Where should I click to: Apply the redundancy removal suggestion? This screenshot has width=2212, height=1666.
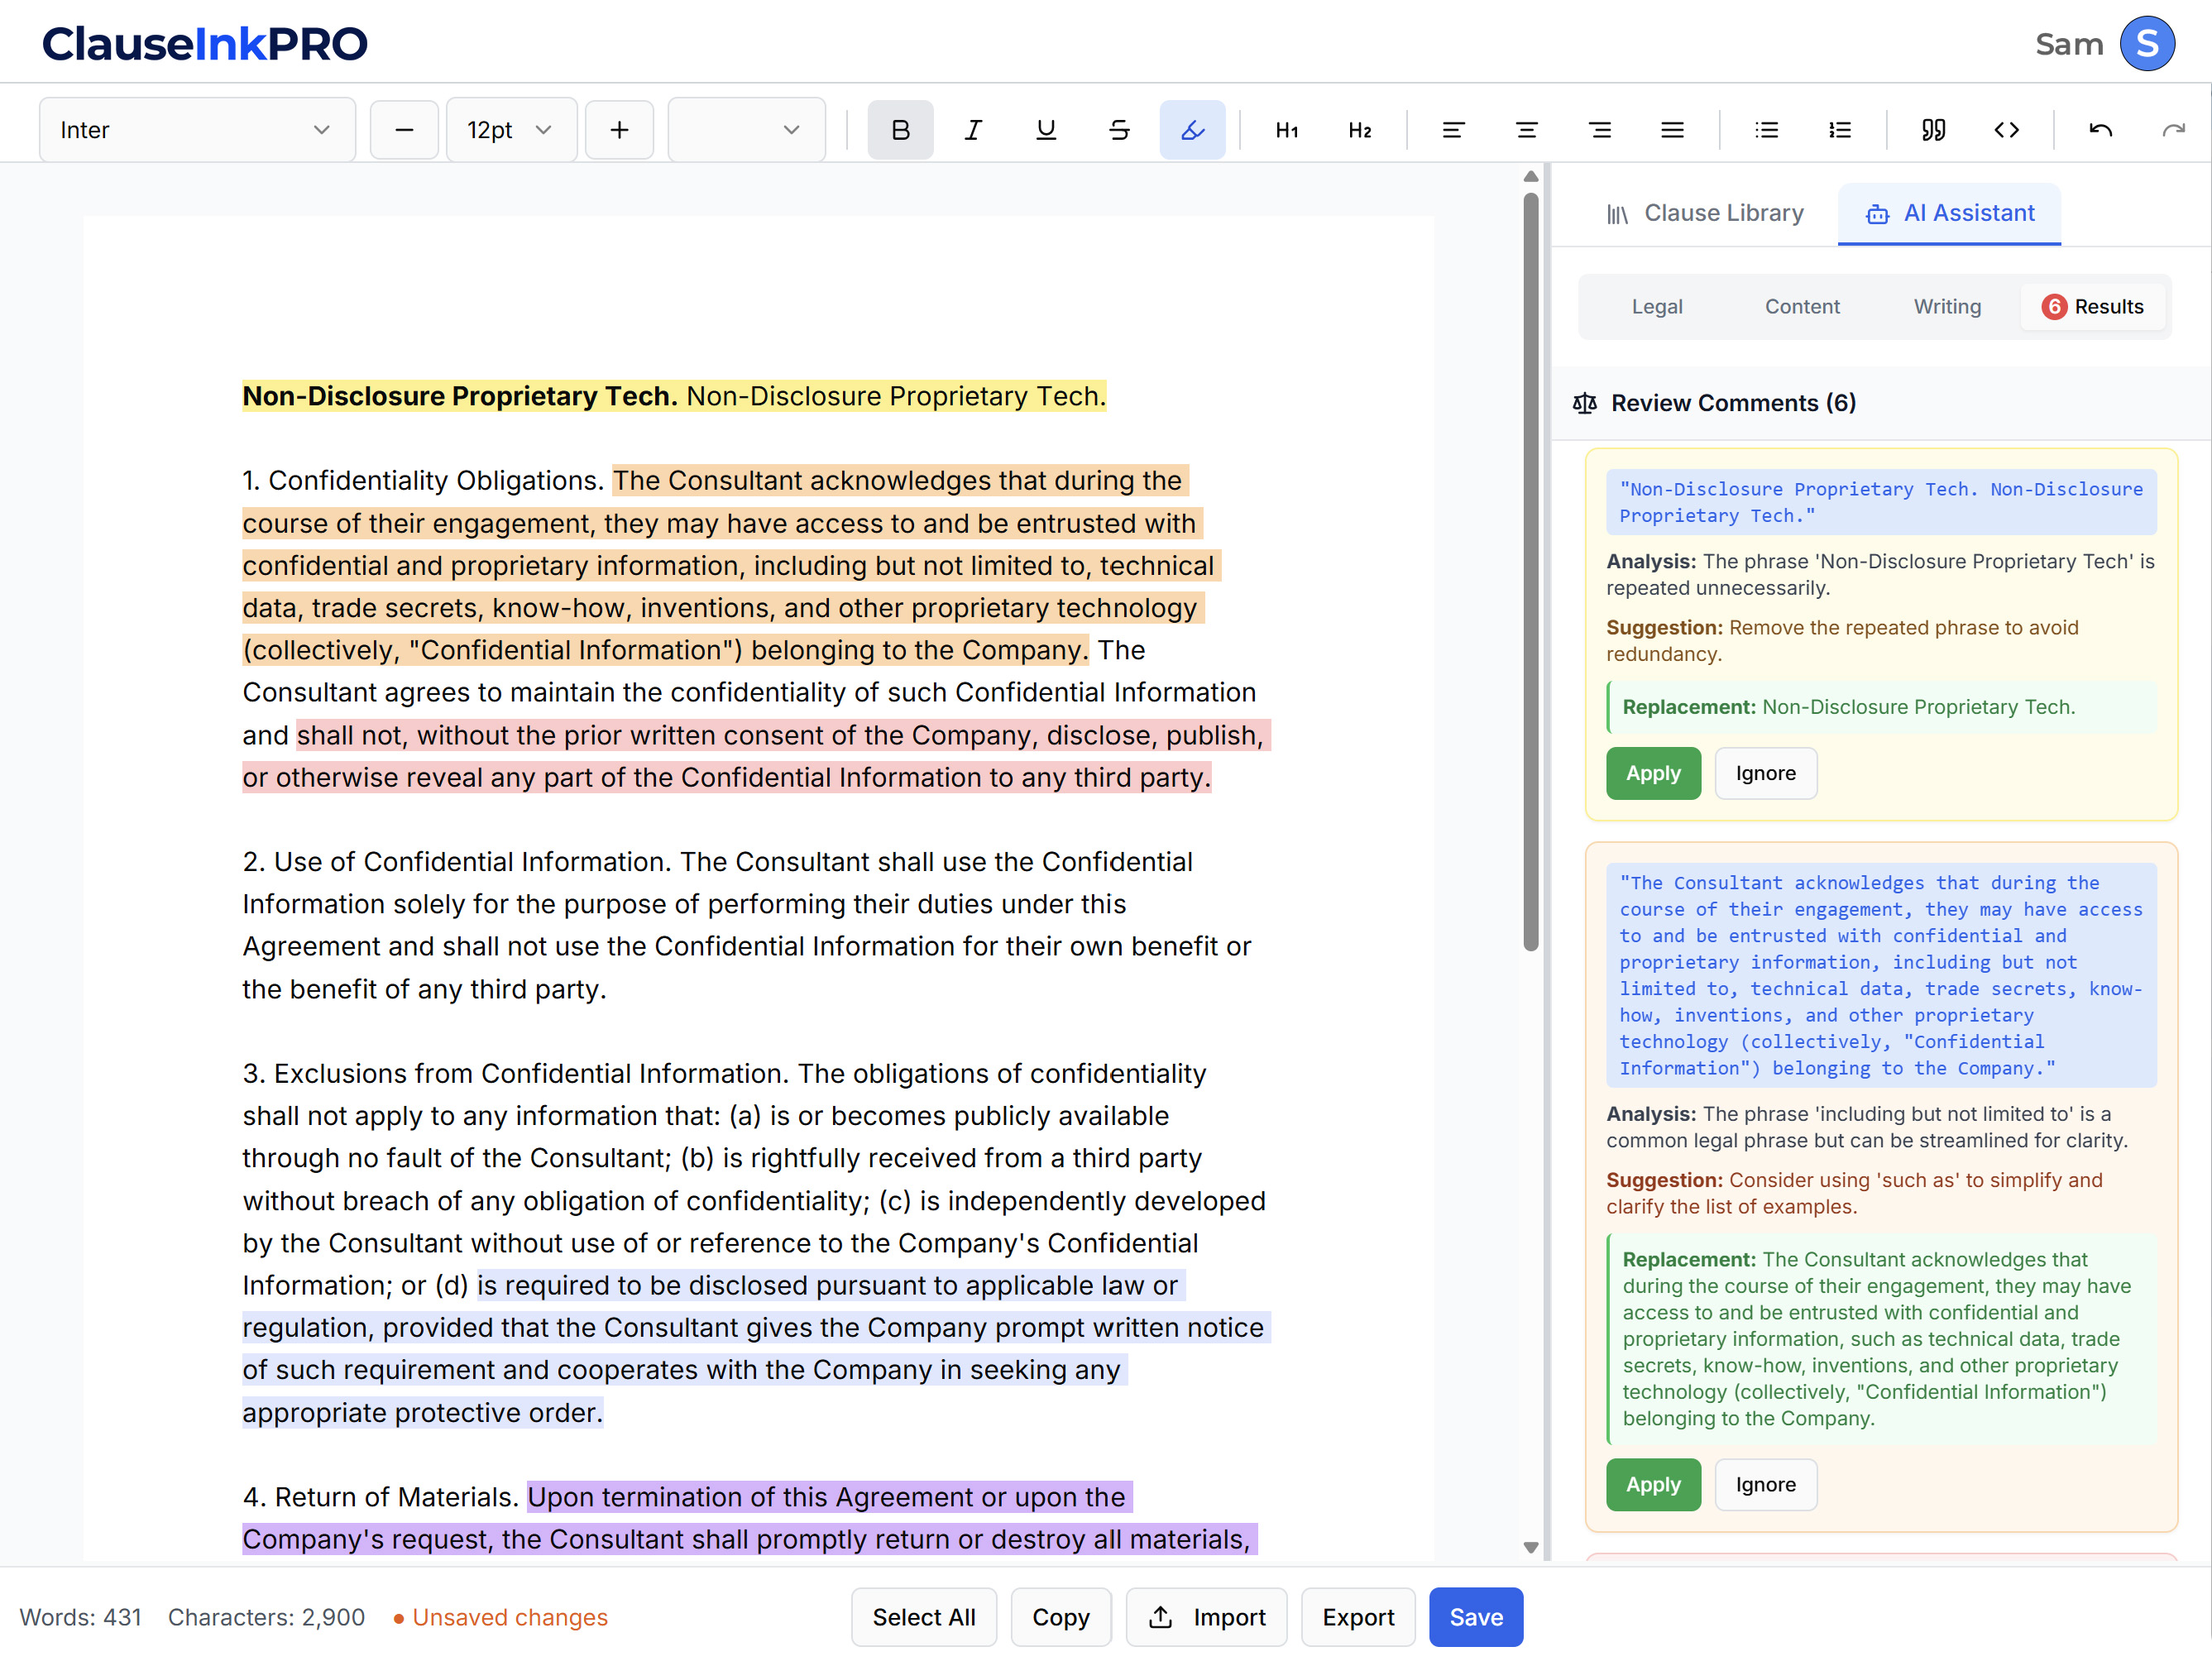tap(1652, 772)
